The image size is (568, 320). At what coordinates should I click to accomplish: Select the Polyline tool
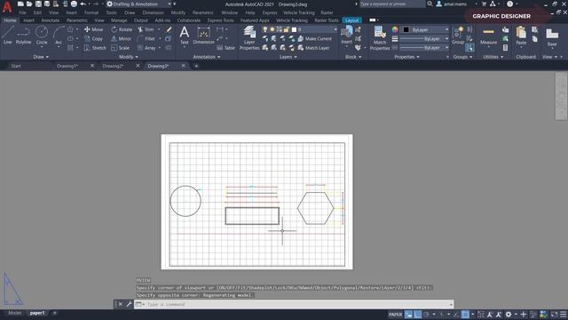tap(23, 36)
